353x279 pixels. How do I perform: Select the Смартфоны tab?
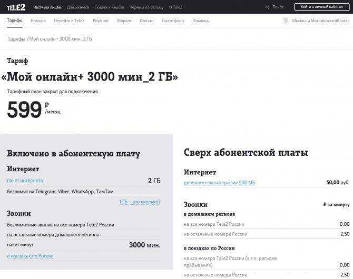(173, 21)
